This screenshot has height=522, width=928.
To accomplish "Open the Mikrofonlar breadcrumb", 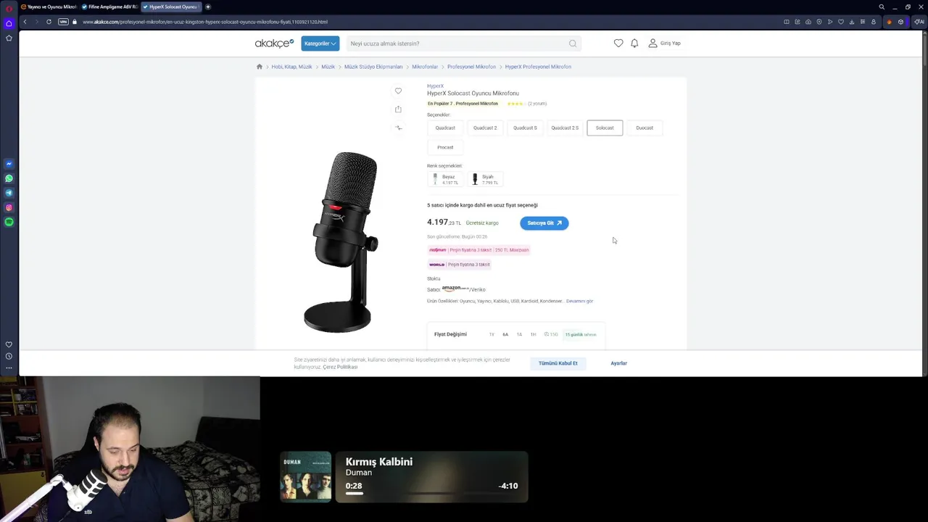I will [425, 67].
